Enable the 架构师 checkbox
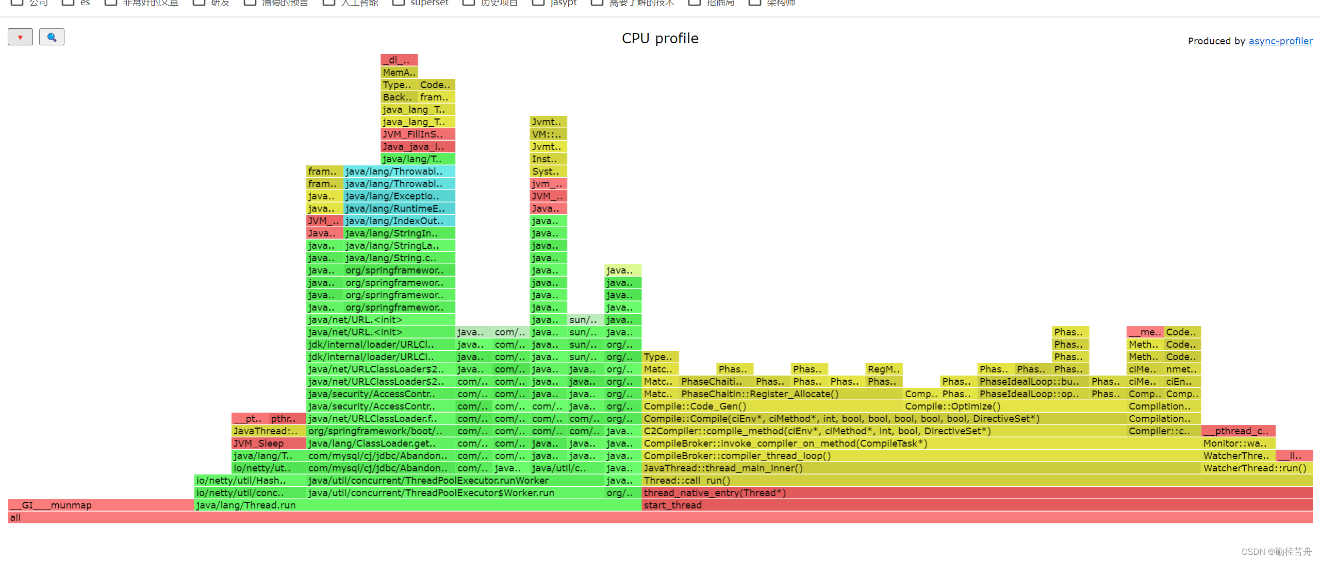This screenshot has width=1320, height=561. [755, 3]
